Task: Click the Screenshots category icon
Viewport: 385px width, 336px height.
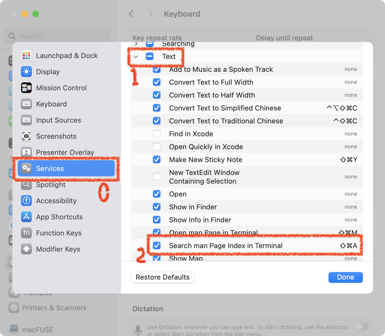Action: pyautogui.click(x=26, y=136)
